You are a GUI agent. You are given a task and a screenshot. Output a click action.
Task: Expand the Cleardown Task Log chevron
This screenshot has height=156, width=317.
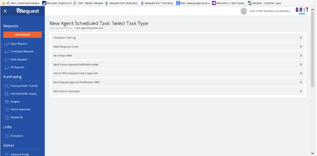point(301,38)
